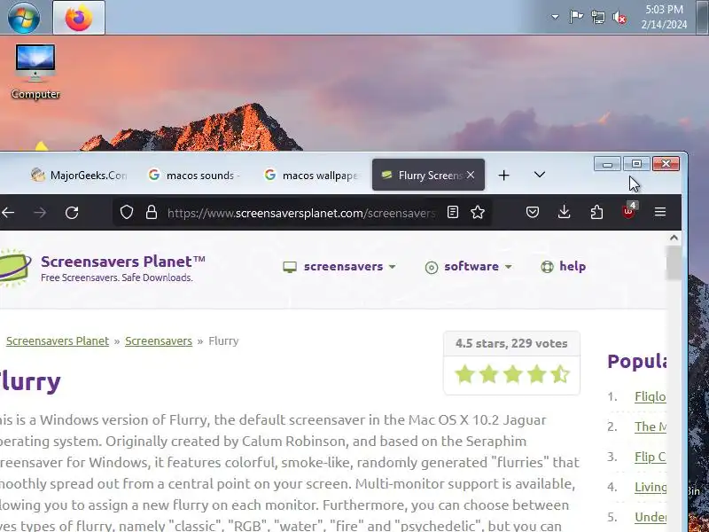This screenshot has height=532, width=709.
Task: Click '4.5 stars, 229 votes' text
Action: (x=511, y=343)
